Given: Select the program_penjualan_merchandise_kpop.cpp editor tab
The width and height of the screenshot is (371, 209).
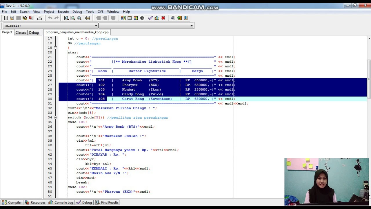Looking at the screenshot, I should pos(77,32).
